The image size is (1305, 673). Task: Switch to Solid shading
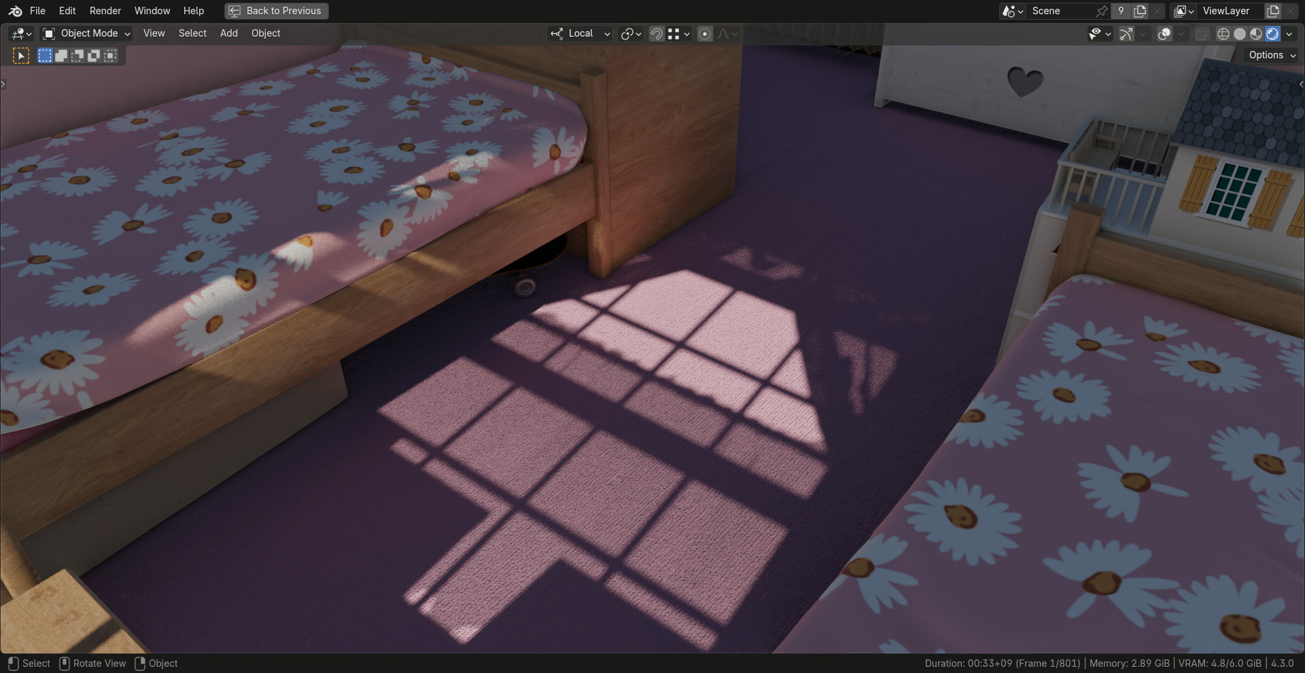click(x=1240, y=33)
